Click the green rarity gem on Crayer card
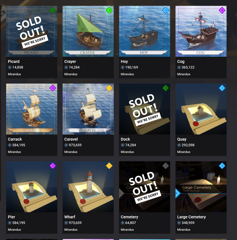237x240 pixels. coord(109,10)
